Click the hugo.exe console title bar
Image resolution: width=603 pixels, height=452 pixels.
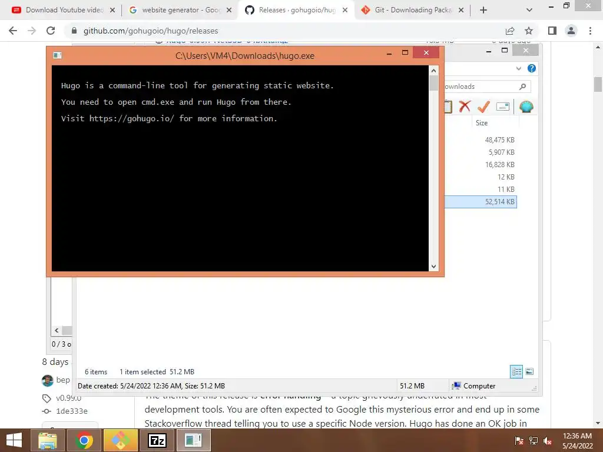(x=244, y=56)
